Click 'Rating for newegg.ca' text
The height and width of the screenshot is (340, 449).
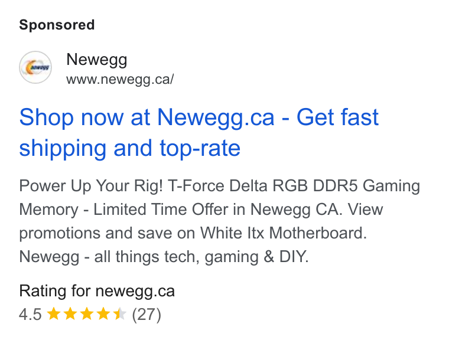(x=97, y=292)
